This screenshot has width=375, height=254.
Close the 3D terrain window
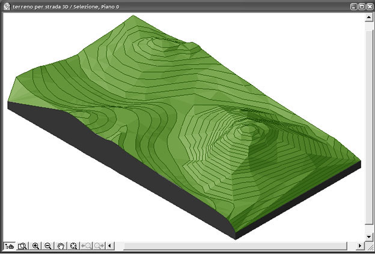tap(369, 5)
